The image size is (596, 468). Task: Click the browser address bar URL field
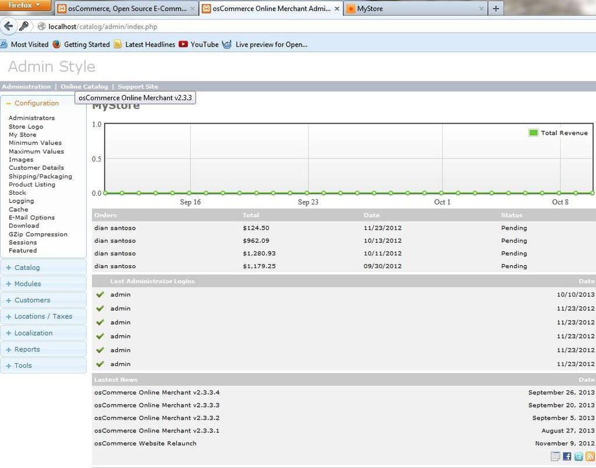320,26
